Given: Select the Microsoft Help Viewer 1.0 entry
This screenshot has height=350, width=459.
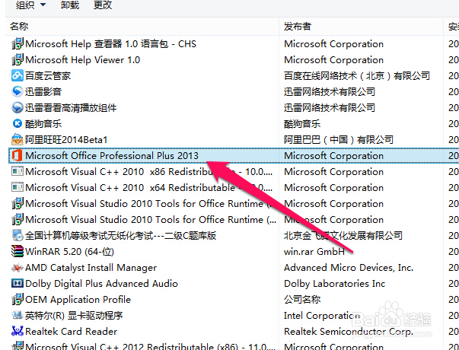Looking at the screenshot, I should click(82, 60).
